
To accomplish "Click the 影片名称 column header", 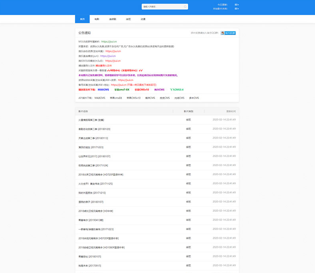I will point(83,111).
